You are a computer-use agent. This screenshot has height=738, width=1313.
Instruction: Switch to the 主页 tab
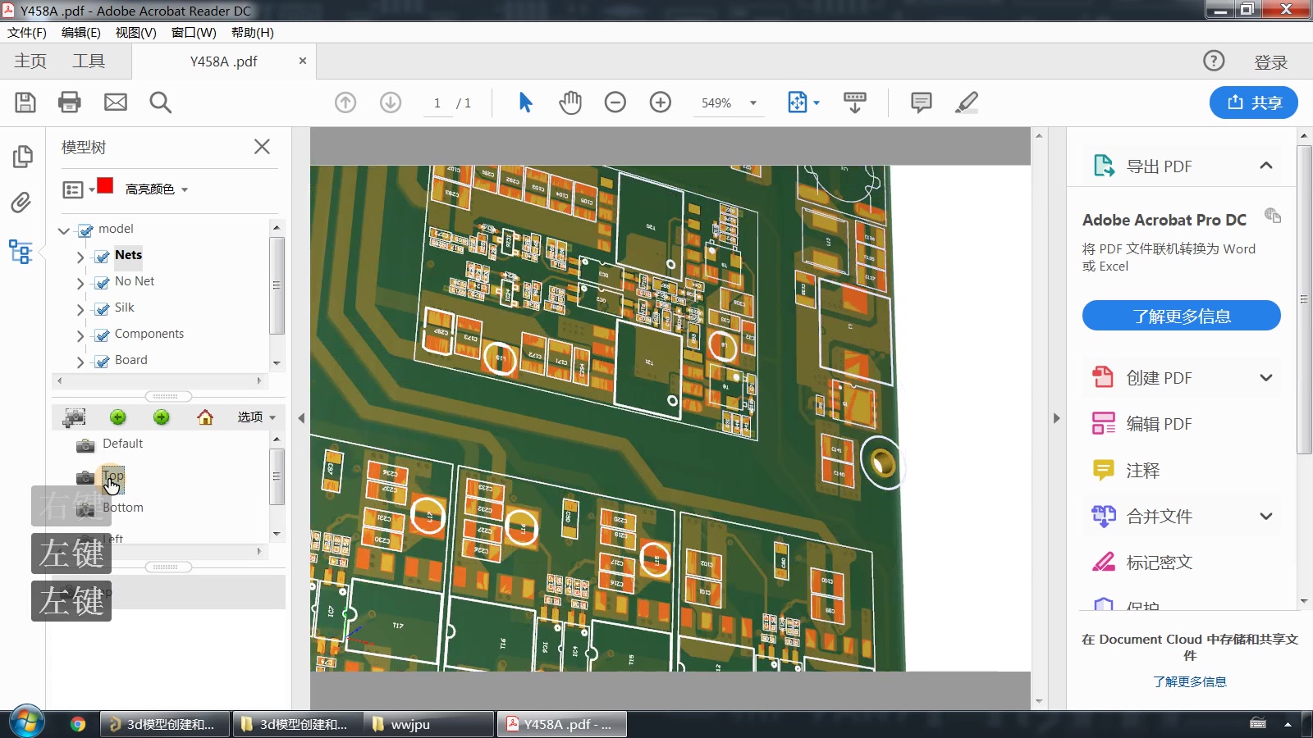pos(30,61)
